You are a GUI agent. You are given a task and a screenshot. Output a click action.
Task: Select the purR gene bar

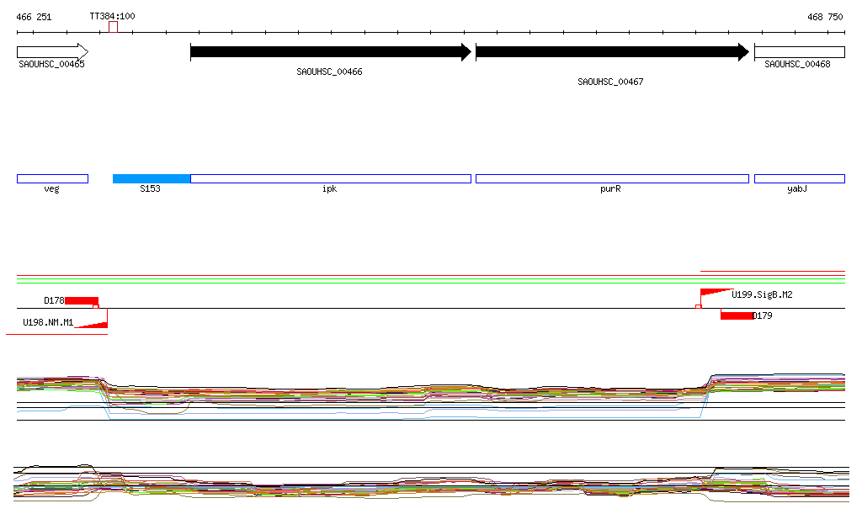(x=612, y=178)
